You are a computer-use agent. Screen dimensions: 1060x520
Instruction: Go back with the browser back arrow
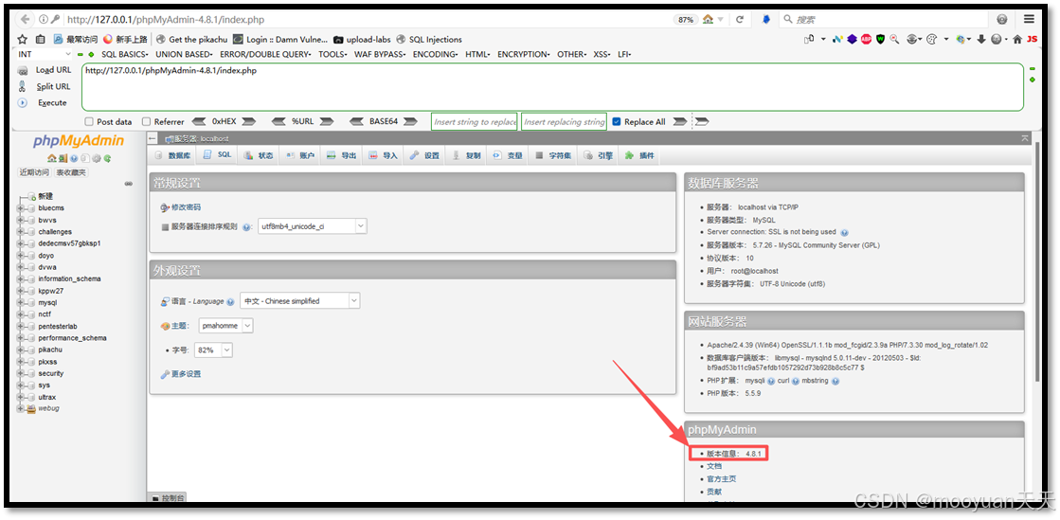click(x=25, y=20)
